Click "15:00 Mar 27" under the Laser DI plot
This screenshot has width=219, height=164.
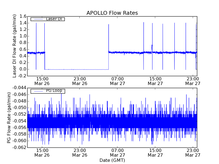[155, 81]
